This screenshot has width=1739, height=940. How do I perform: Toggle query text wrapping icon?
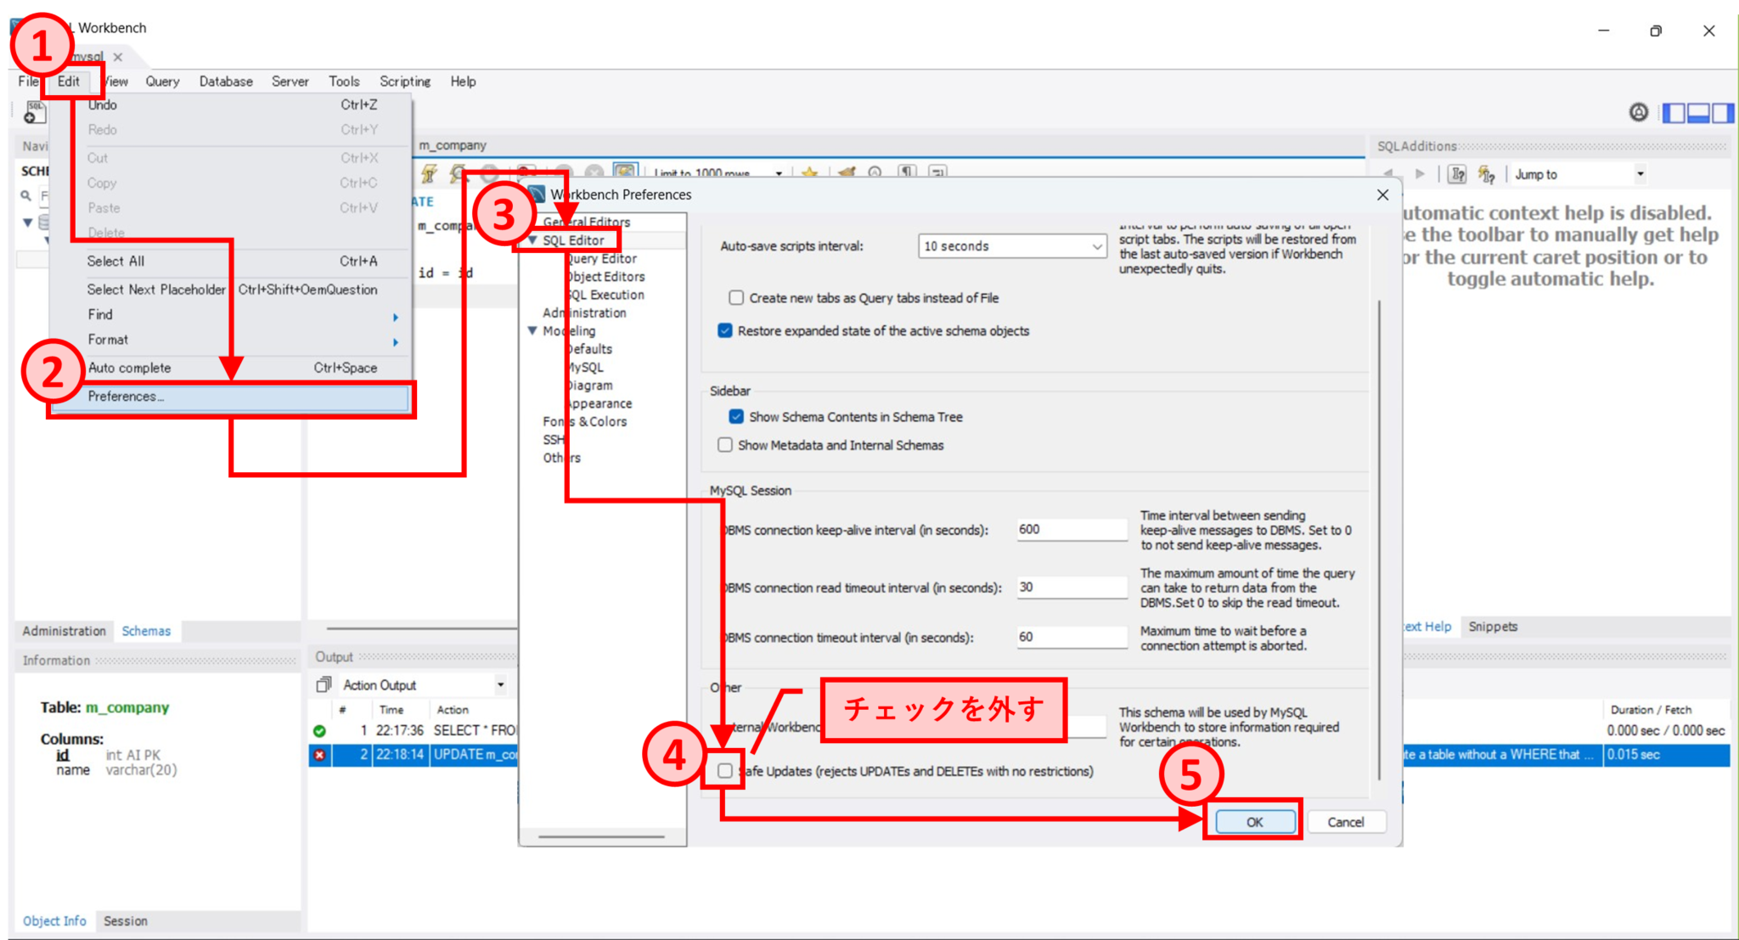click(x=937, y=172)
